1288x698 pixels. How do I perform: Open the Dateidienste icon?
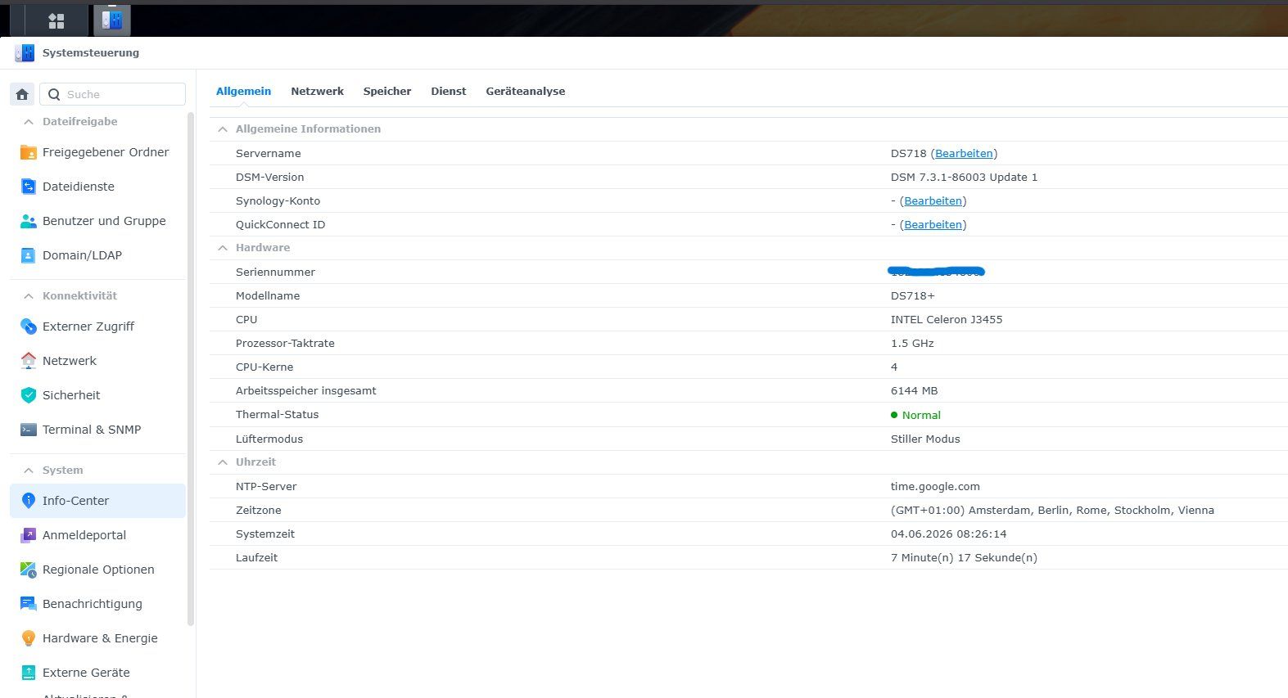28,187
